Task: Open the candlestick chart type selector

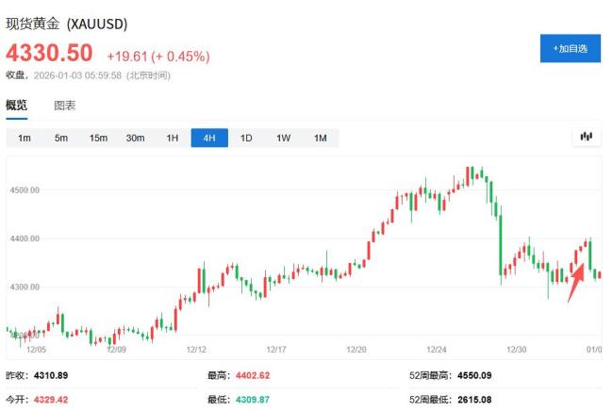Action: tap(586, 138)
